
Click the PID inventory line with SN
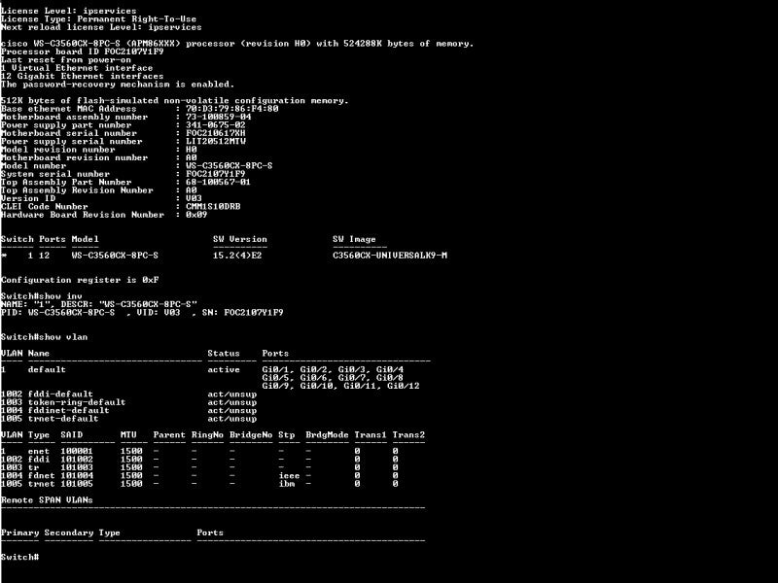pyautogui.click(x=142, y=313)
